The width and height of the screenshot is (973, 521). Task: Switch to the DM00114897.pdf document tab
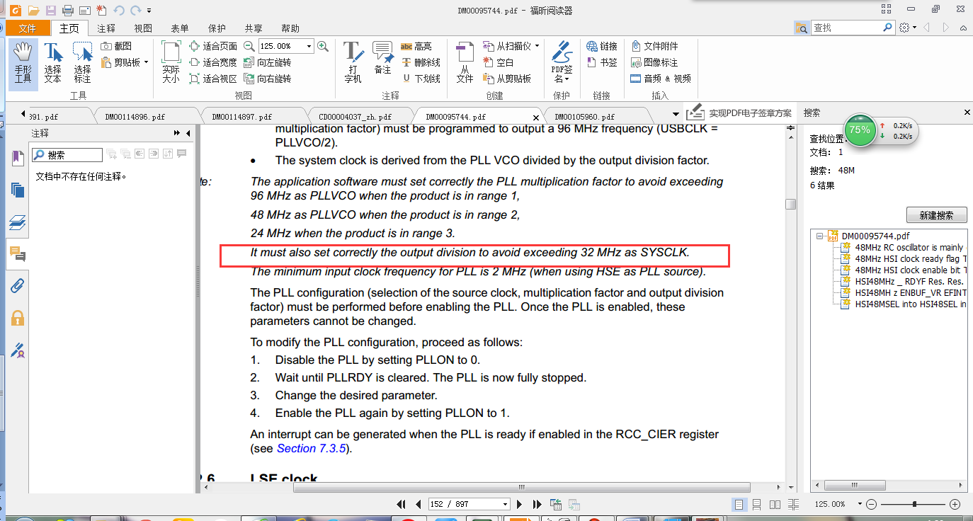coord(242,117)
